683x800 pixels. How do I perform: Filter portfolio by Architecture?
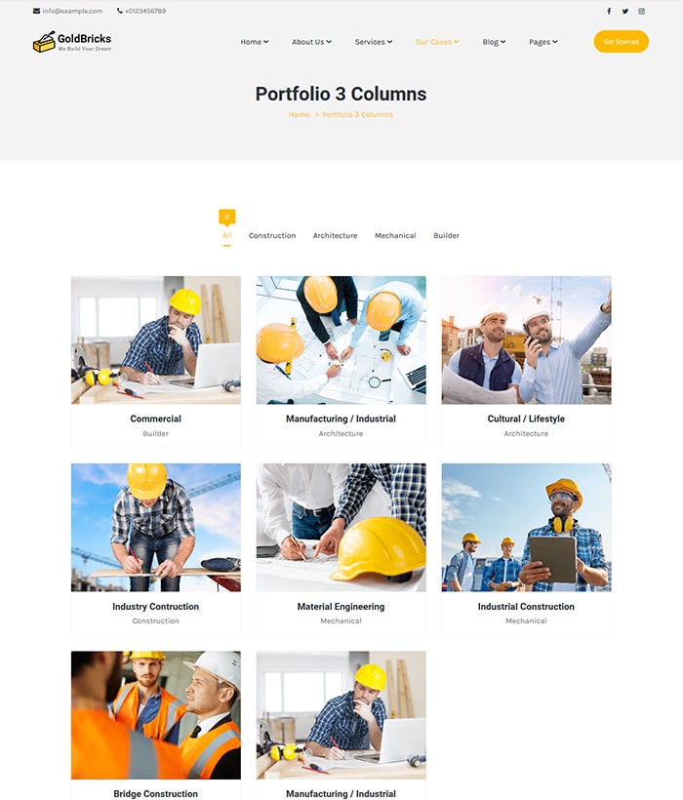pos(335,236)
